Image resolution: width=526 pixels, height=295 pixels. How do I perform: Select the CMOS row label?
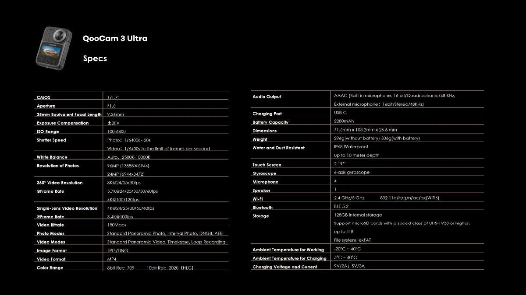(x=43, y=97)
